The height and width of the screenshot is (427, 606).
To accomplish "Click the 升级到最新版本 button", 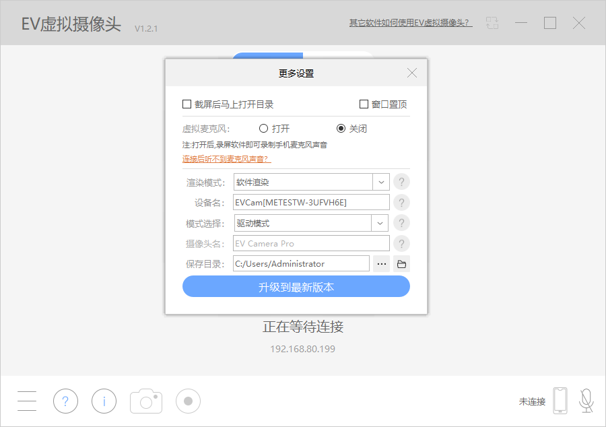I will pos(296,286).
